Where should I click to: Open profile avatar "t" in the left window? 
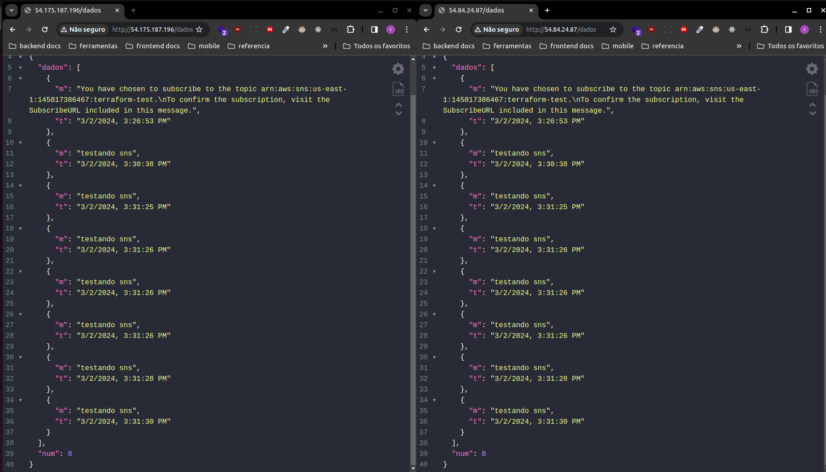pyautogui.click(x=391, y=29)
